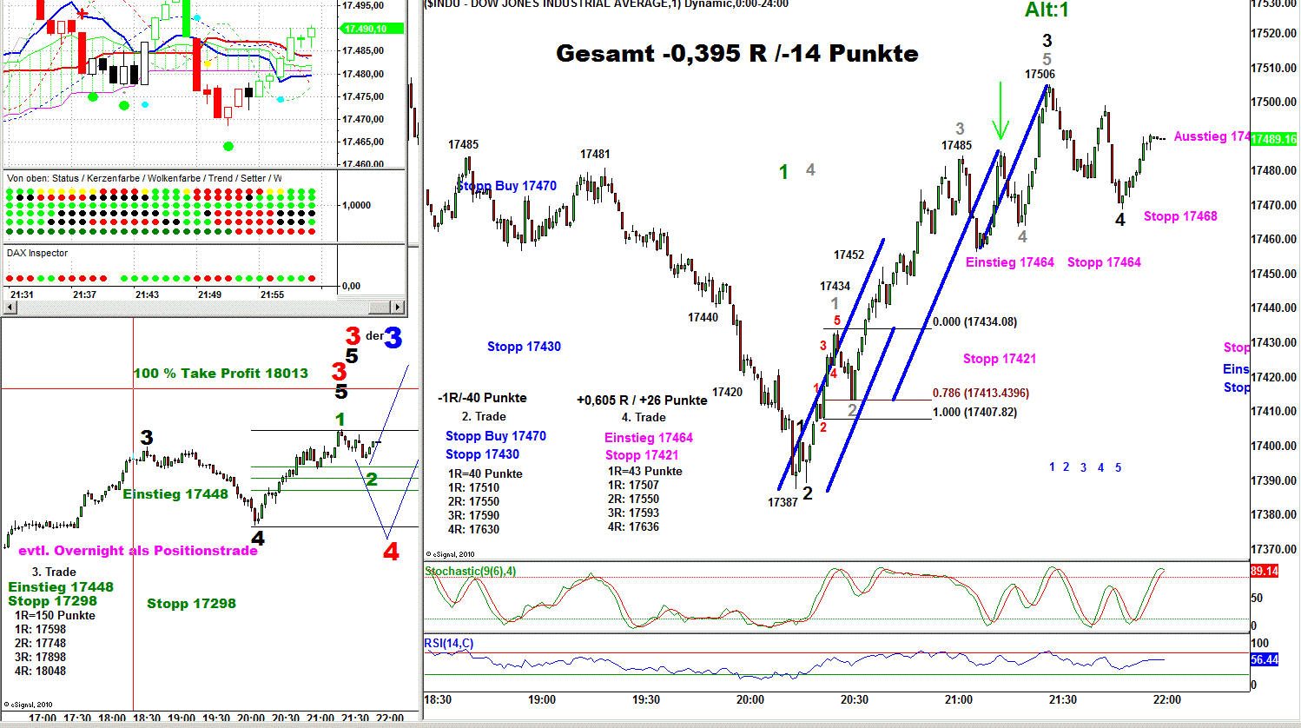Click the red star marker on candlestick chart
This screenshot has height=728, width=1301.
point(83,14)
